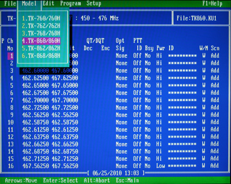Click receive frequency 462.68750 in channel 14

point(36,152)
